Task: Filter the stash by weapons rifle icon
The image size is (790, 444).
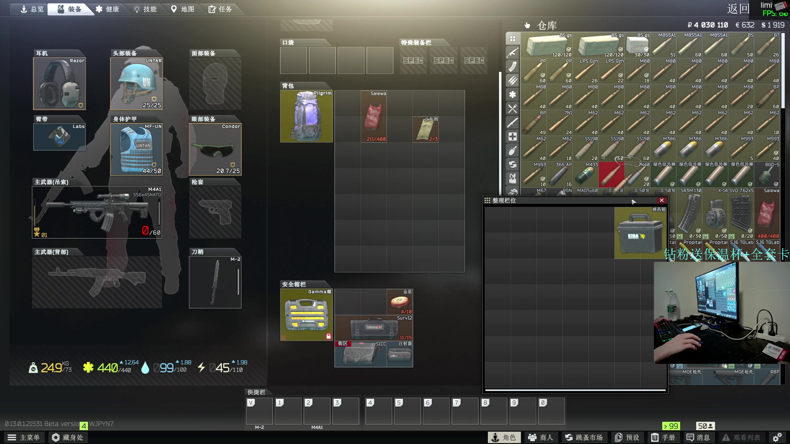Action: pyautogui.click(x=513, y=53)
